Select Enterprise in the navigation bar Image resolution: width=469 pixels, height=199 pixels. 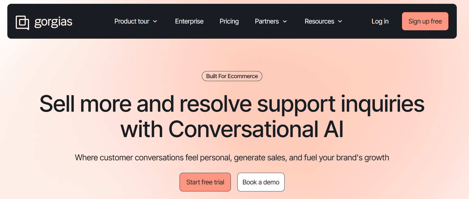pos(189,21)
